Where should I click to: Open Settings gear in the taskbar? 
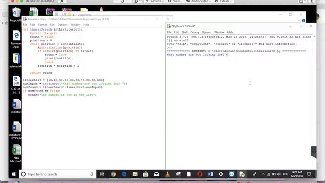click(221, 174)
